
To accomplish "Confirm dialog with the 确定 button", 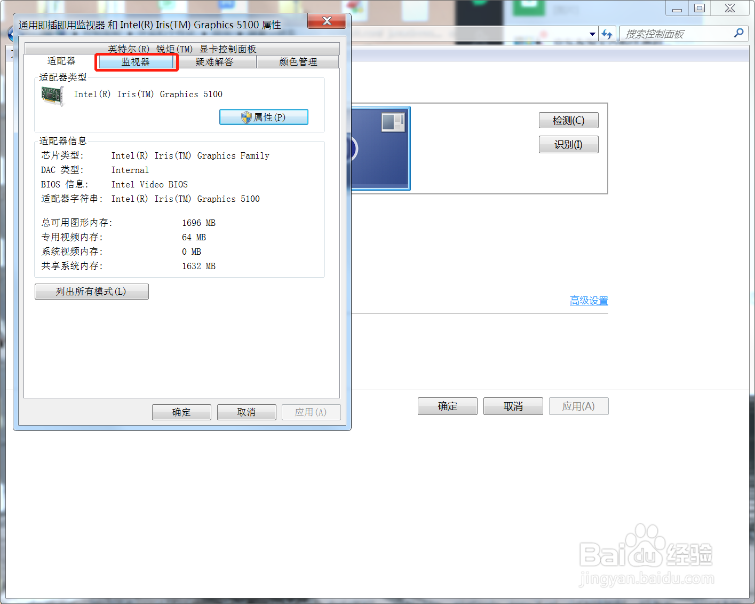I will tap(181, 412).
